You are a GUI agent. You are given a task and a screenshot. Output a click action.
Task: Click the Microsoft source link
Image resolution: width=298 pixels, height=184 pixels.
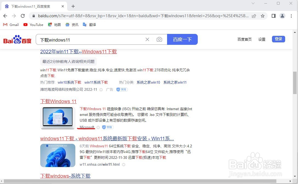tap(87, 127)
